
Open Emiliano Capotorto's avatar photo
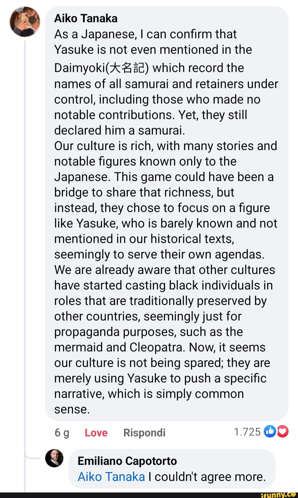click(54, 458)
